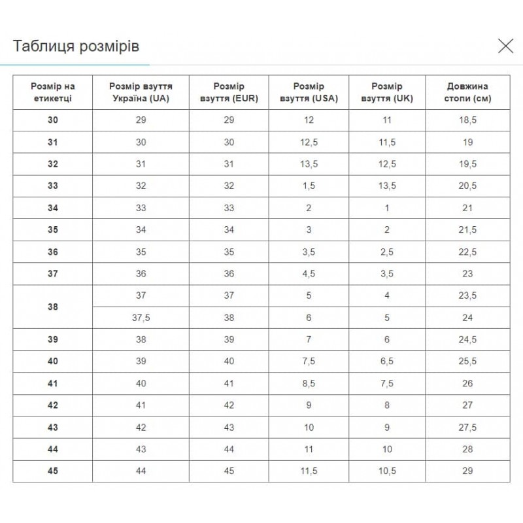
Task: Click USA size 13,5 cell
Action: tap(309, 164)
